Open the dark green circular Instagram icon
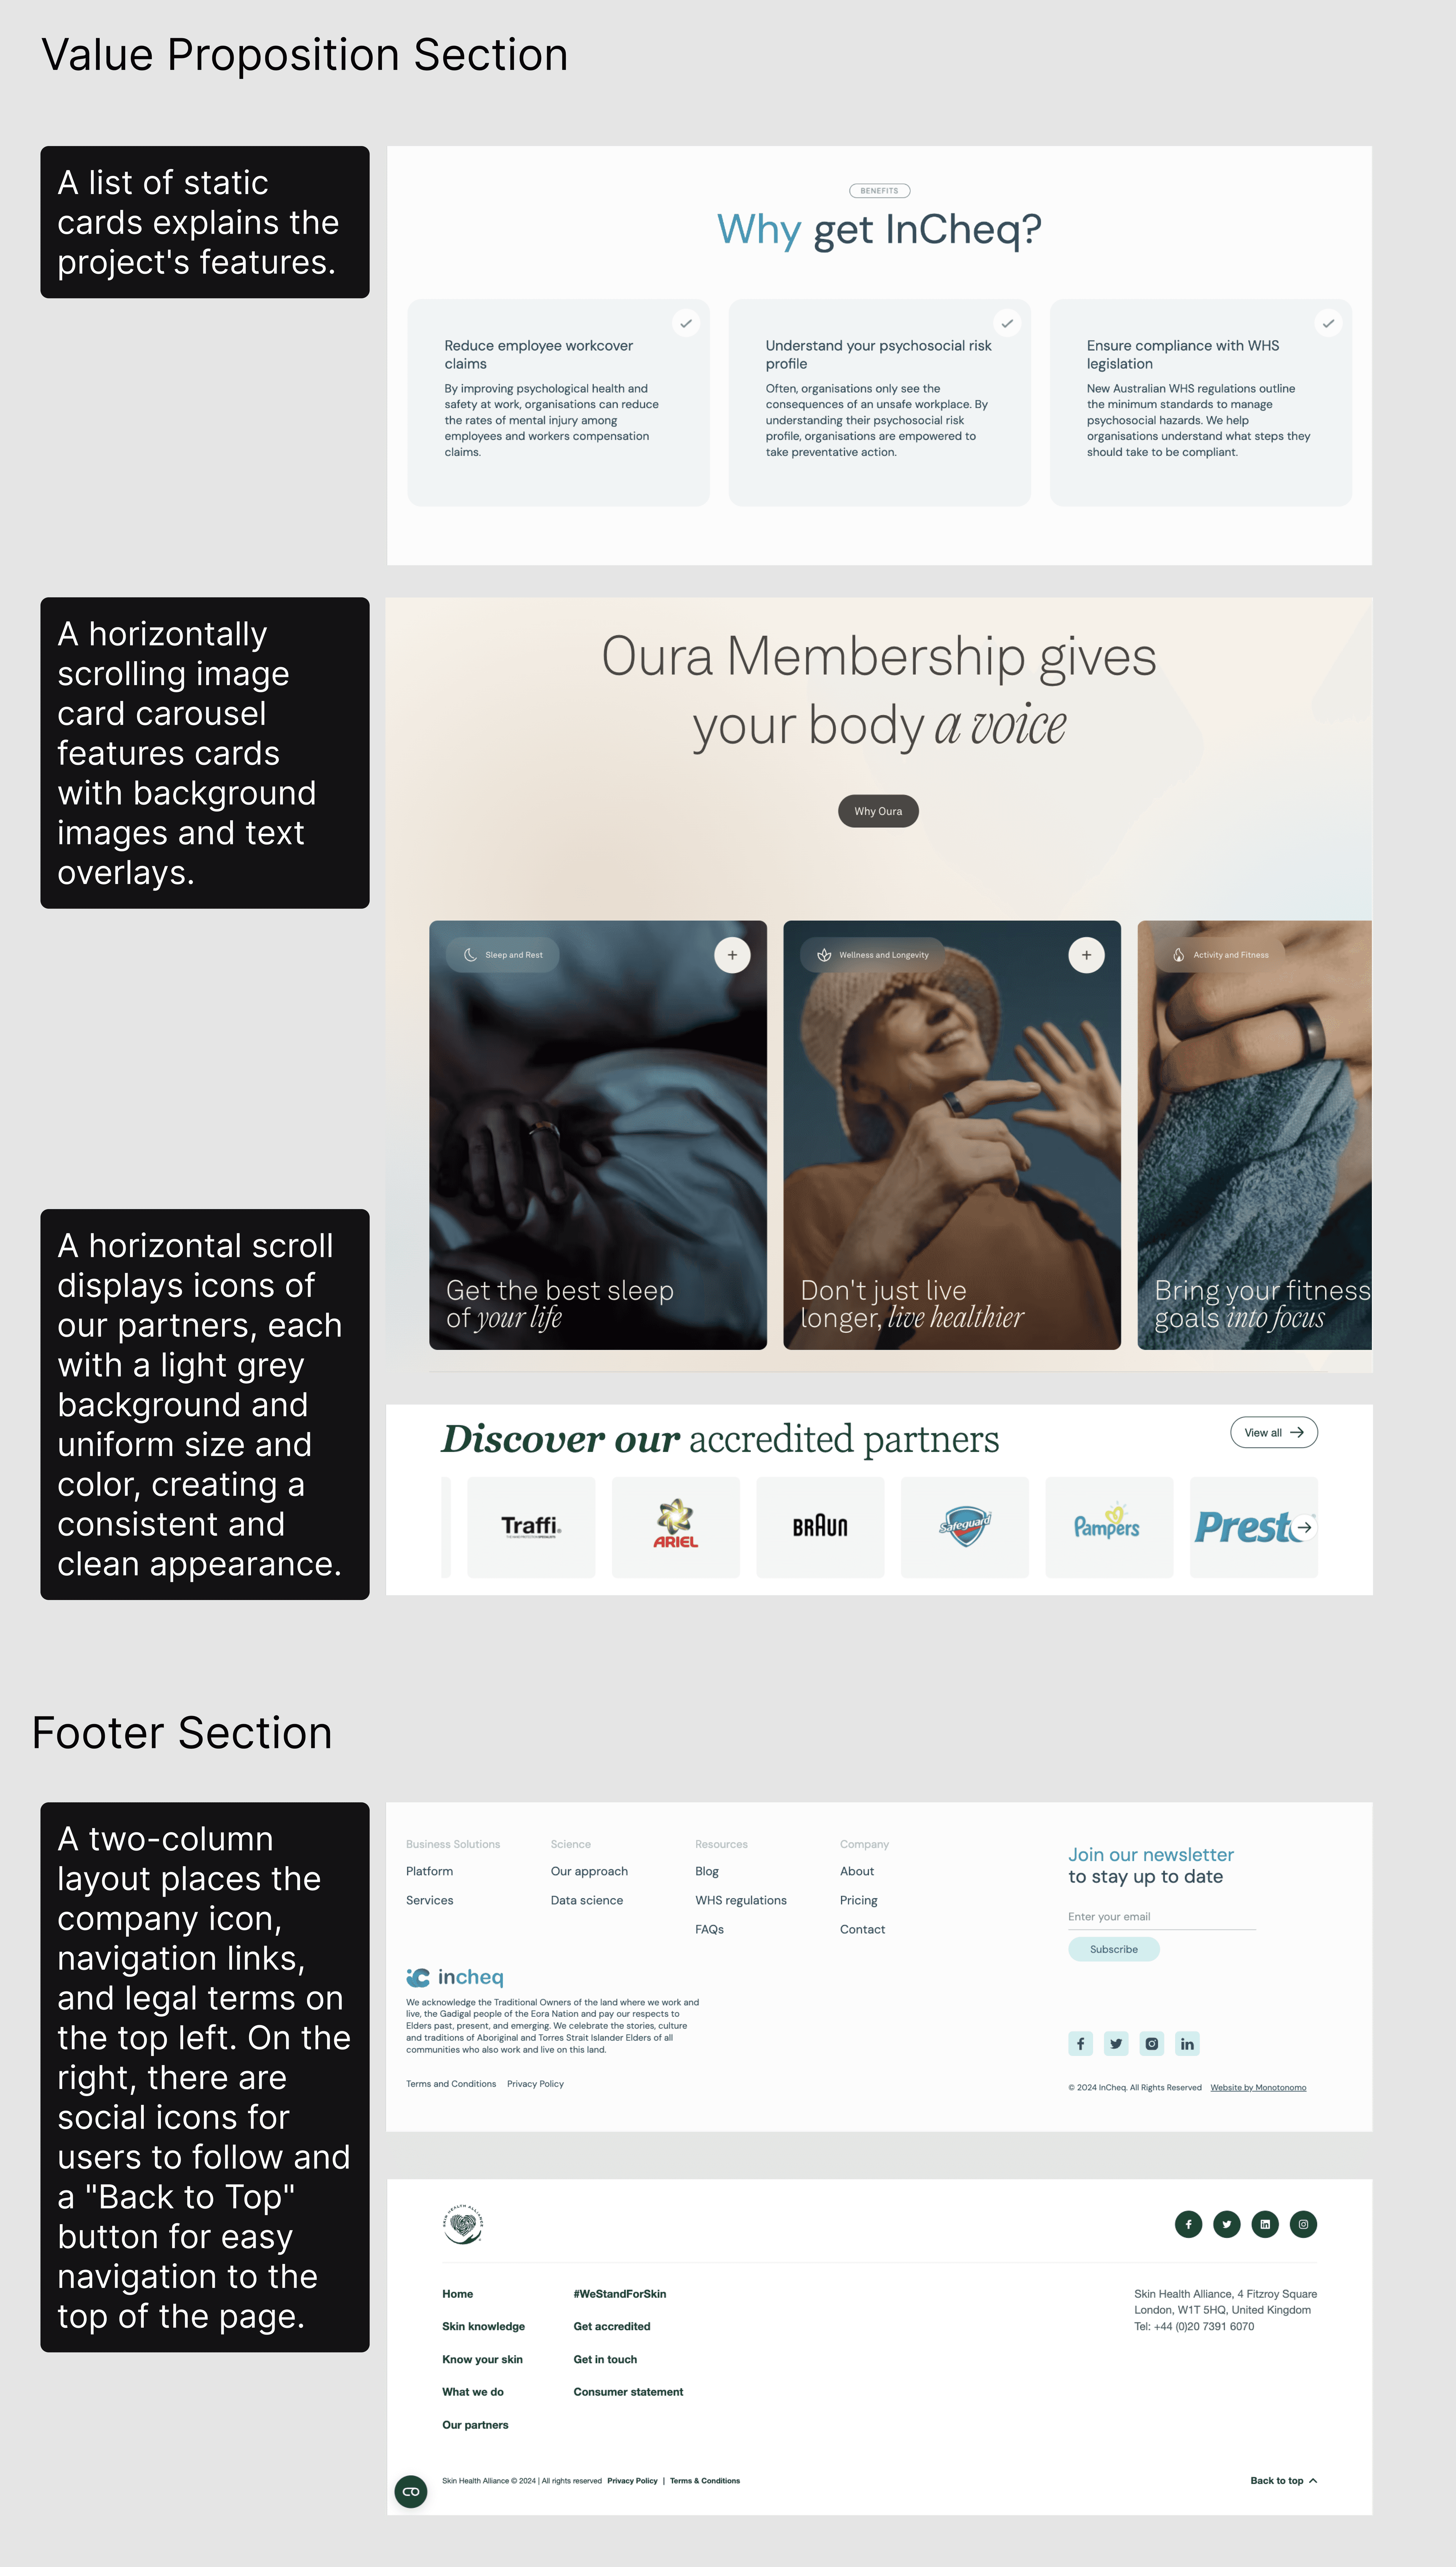This screenshot has width=1456, height=2567. [x=1303, y=2224]
